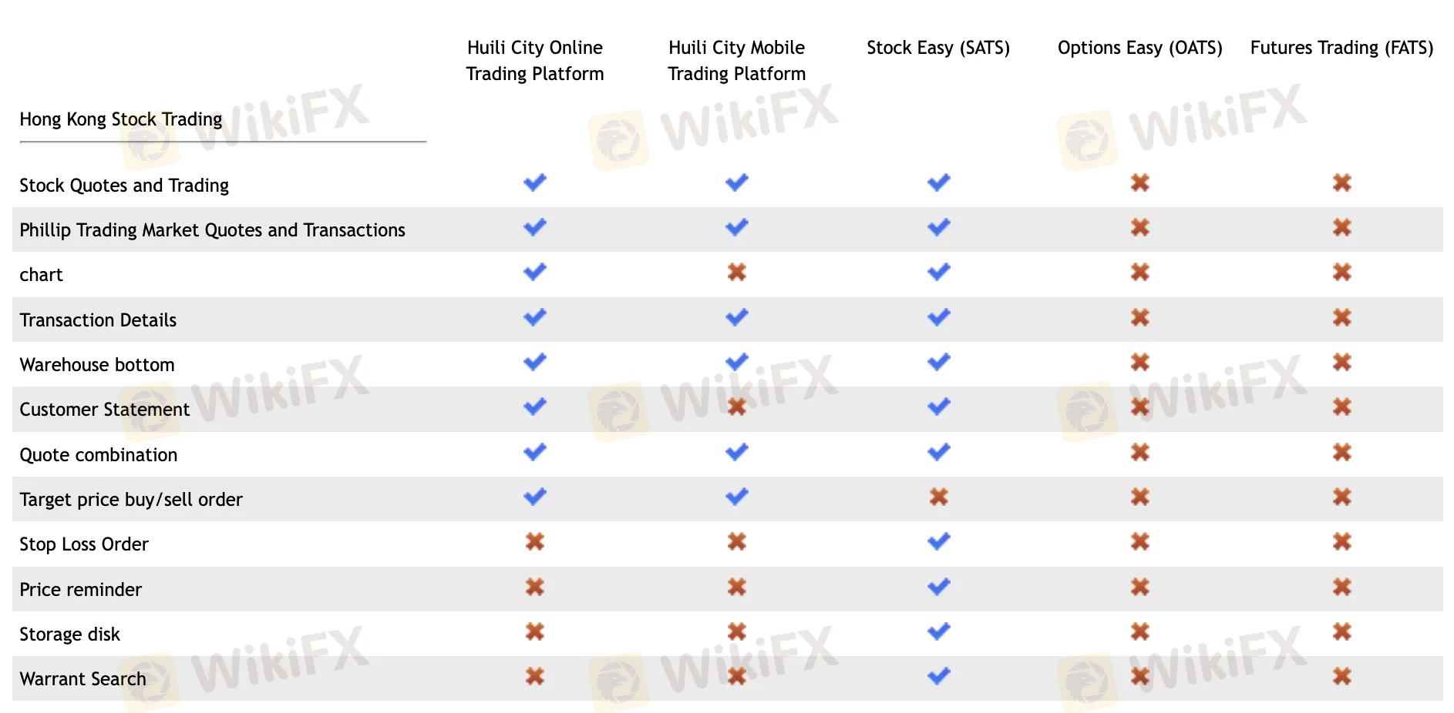
Task: Click Warehouse bottom cross under Futures Trading (FATS)
Action: 1342,363
